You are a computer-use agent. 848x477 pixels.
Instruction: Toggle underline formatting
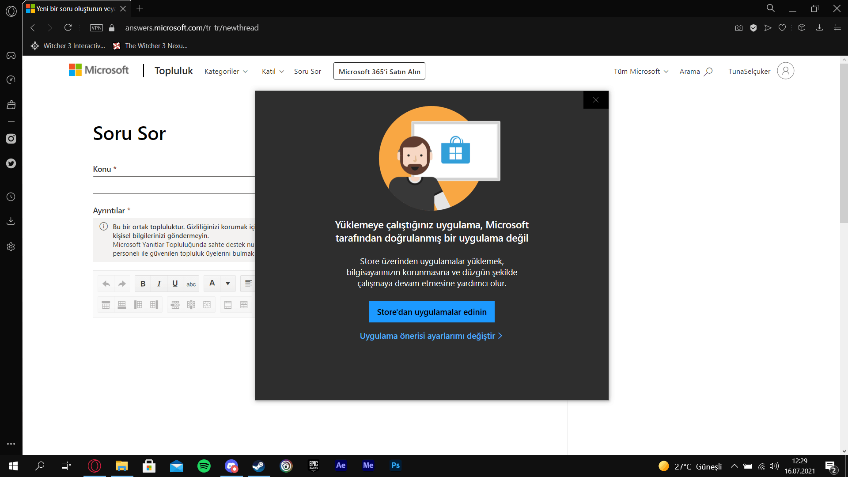[175, 284]
